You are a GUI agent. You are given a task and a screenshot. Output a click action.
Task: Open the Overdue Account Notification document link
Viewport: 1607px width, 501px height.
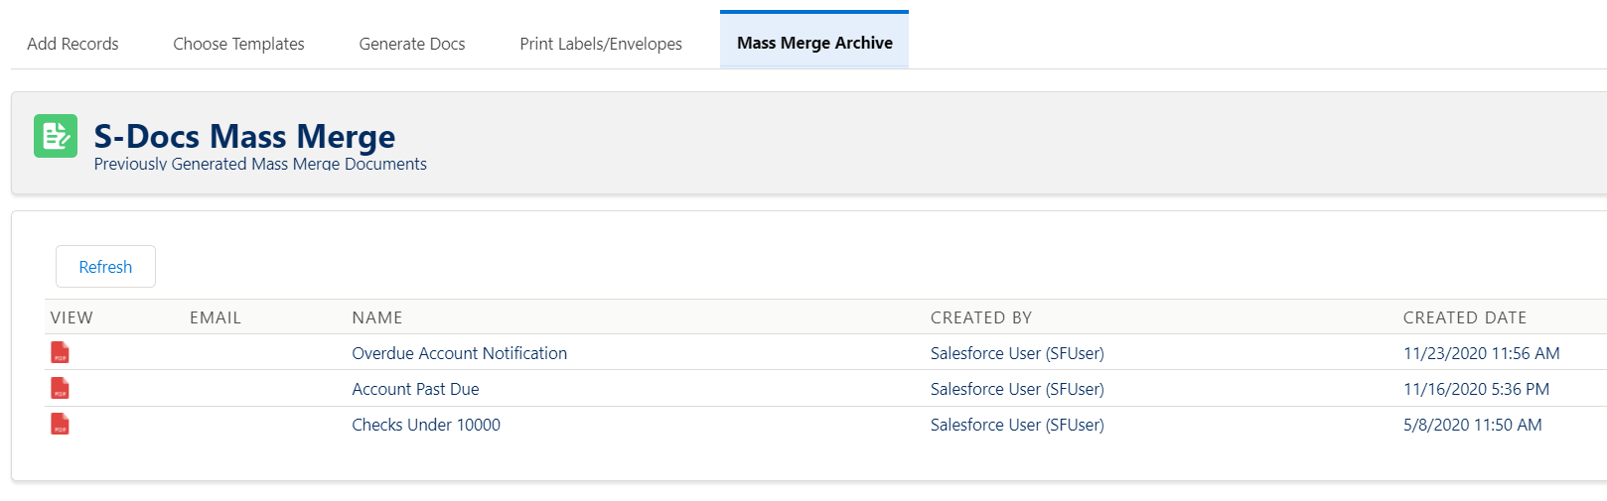(459, 353)
